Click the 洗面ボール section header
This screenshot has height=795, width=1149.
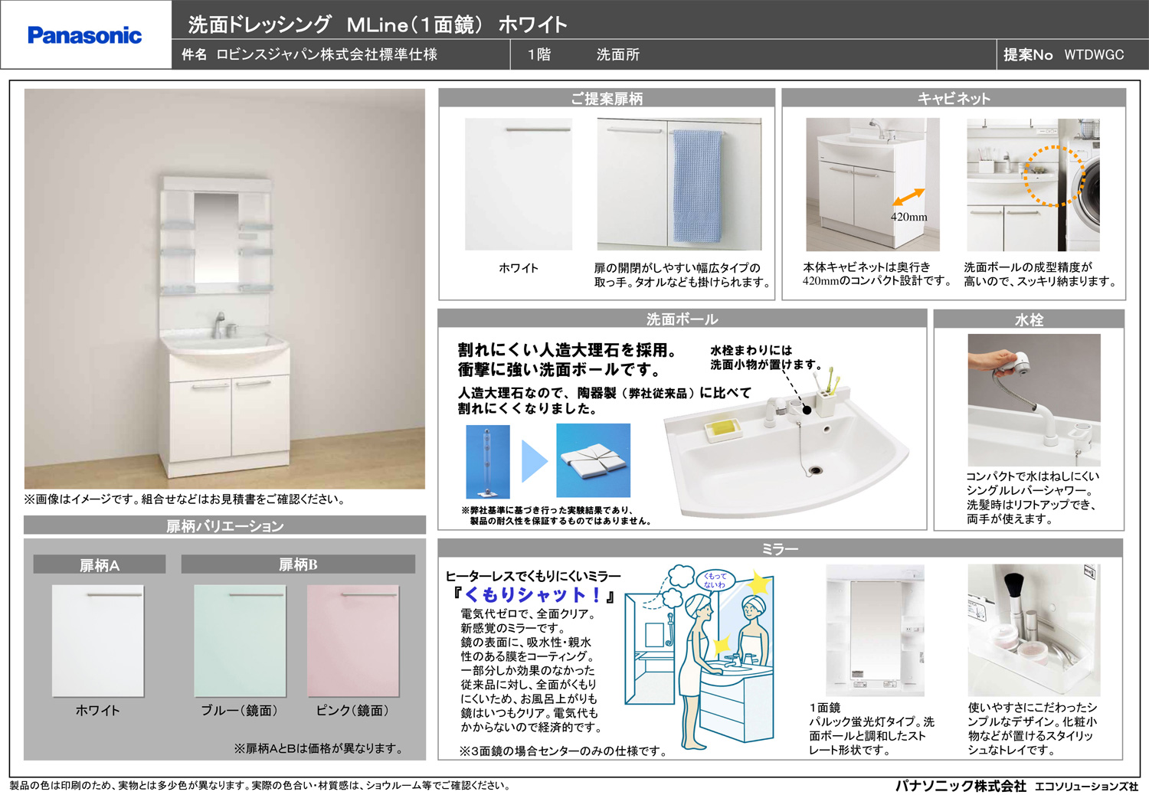[x=682, y=319]
